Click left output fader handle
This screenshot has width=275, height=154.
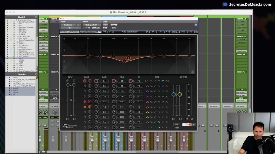point(174,94)
